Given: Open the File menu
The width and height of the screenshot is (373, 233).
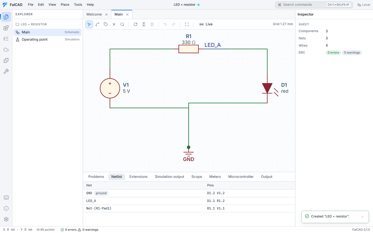Looking at the screenshot, I should tap(31, 5).
